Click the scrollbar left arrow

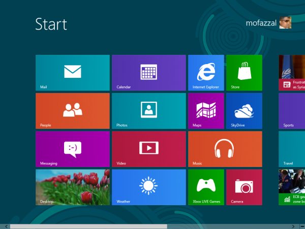[x=6, y=226]
